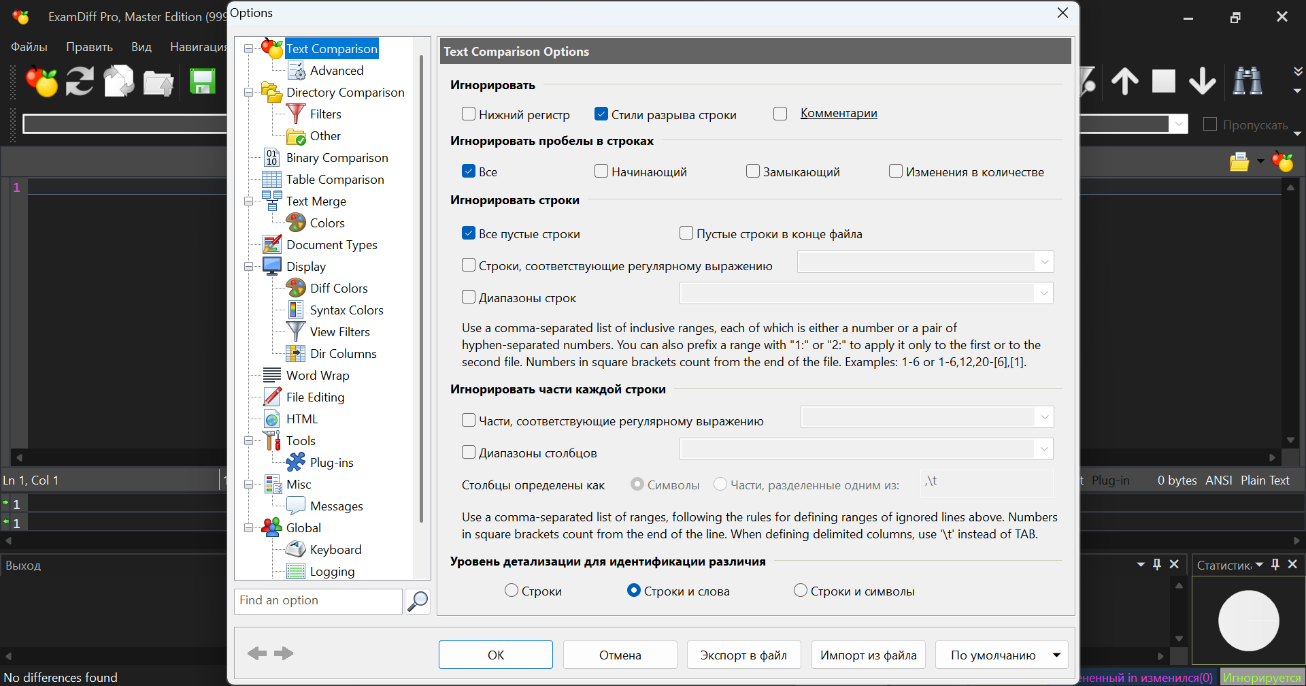Click the re-compare arrows toolbar icon
Screen dimensions: 1306x686
tap(80, 82)
